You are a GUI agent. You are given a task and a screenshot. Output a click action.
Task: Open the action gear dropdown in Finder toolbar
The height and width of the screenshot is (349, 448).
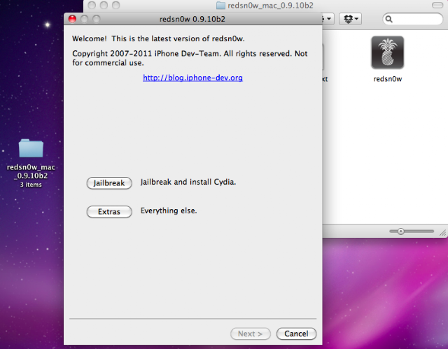click(328, 19)
